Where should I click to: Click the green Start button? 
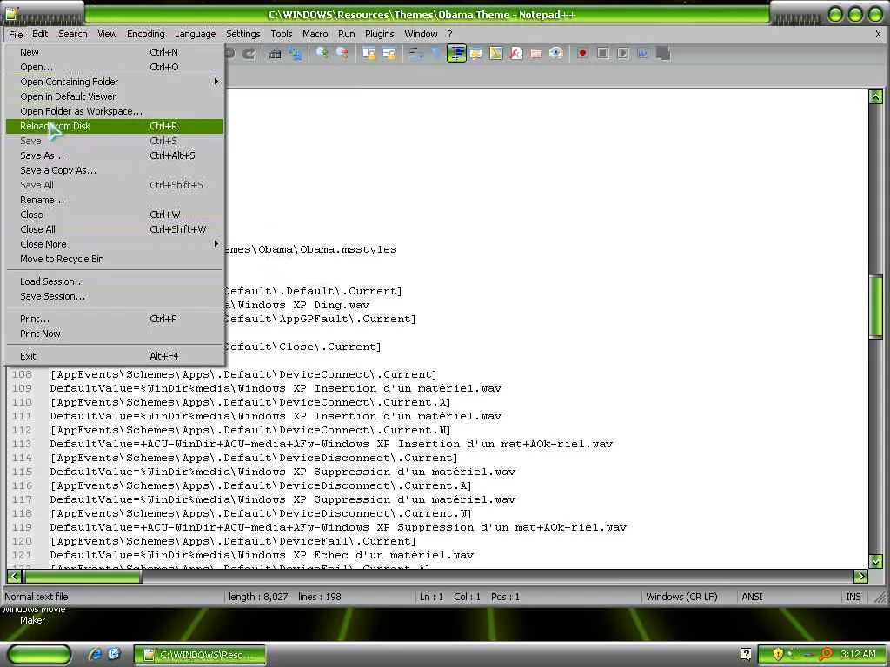click(x=39, y=654)
